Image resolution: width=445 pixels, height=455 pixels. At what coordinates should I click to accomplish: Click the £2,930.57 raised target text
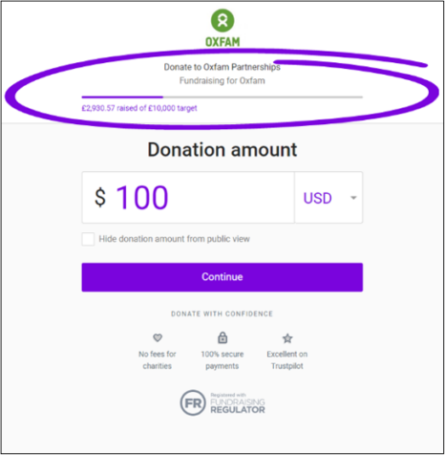pos(139,108)
